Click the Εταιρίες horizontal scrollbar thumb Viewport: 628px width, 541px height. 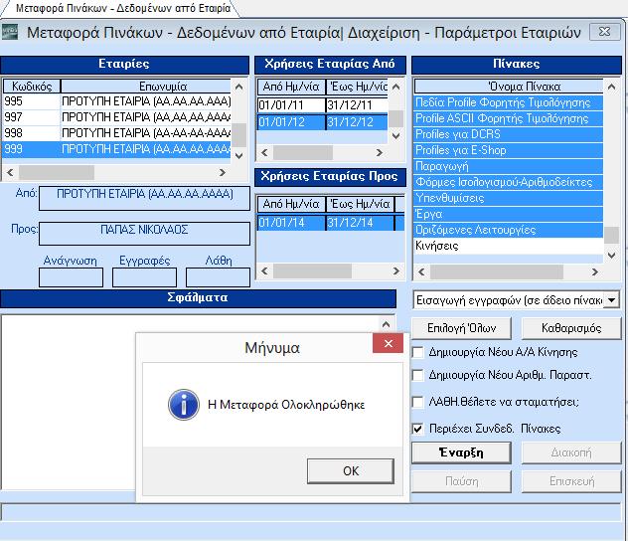coord(57,173)
